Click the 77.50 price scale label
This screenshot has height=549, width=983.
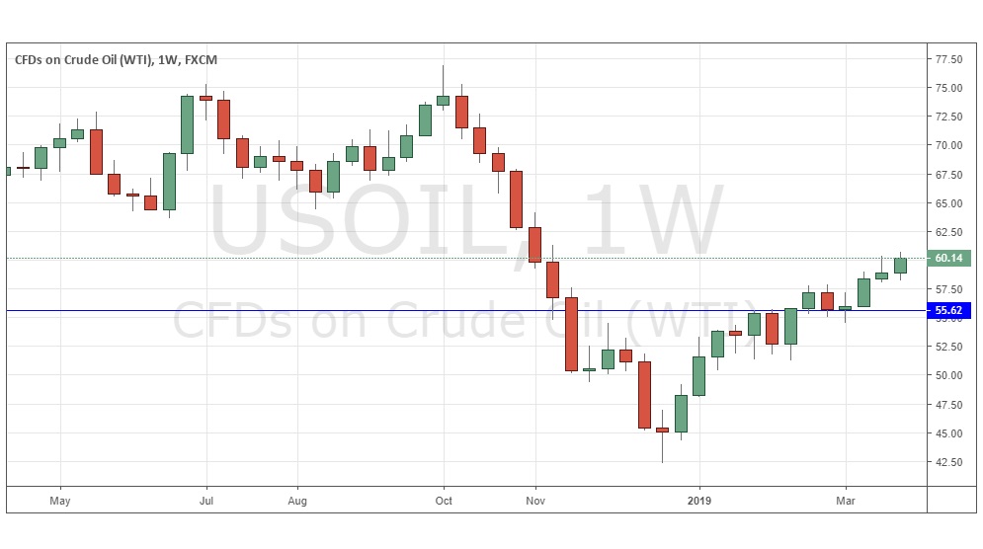[948, 59]
